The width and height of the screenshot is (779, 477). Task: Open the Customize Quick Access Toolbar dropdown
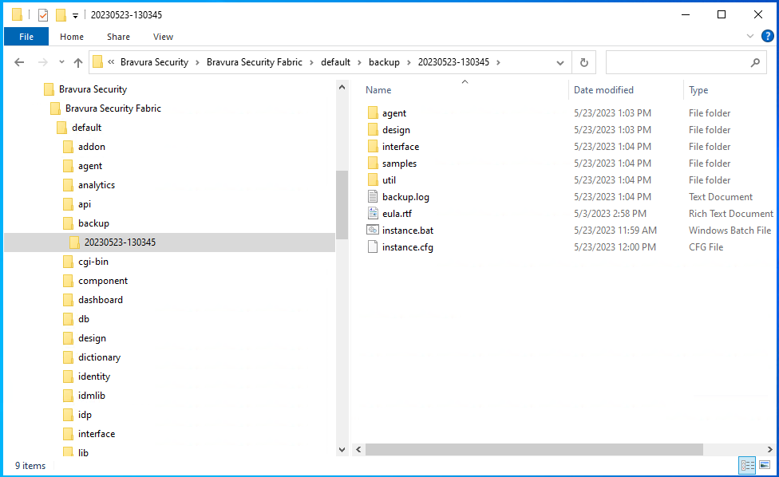75,15
